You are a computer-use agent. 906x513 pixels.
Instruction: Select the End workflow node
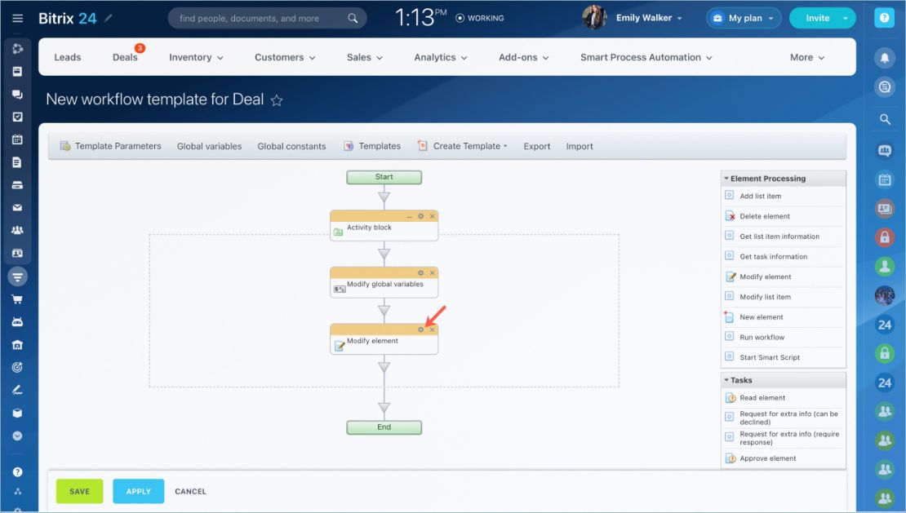(384, 427)
